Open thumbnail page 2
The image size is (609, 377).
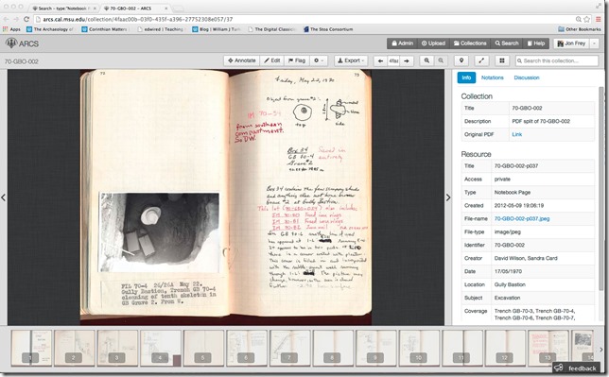pos(74,348)
